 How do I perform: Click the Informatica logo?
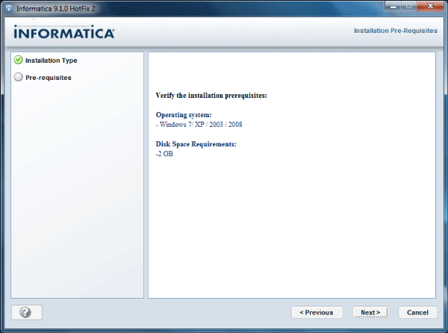64,32
